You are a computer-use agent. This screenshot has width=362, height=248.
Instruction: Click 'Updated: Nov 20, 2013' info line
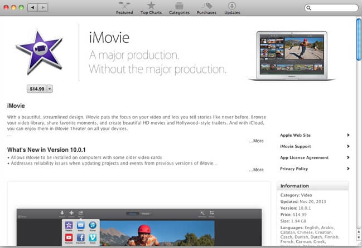click(303, 201)
